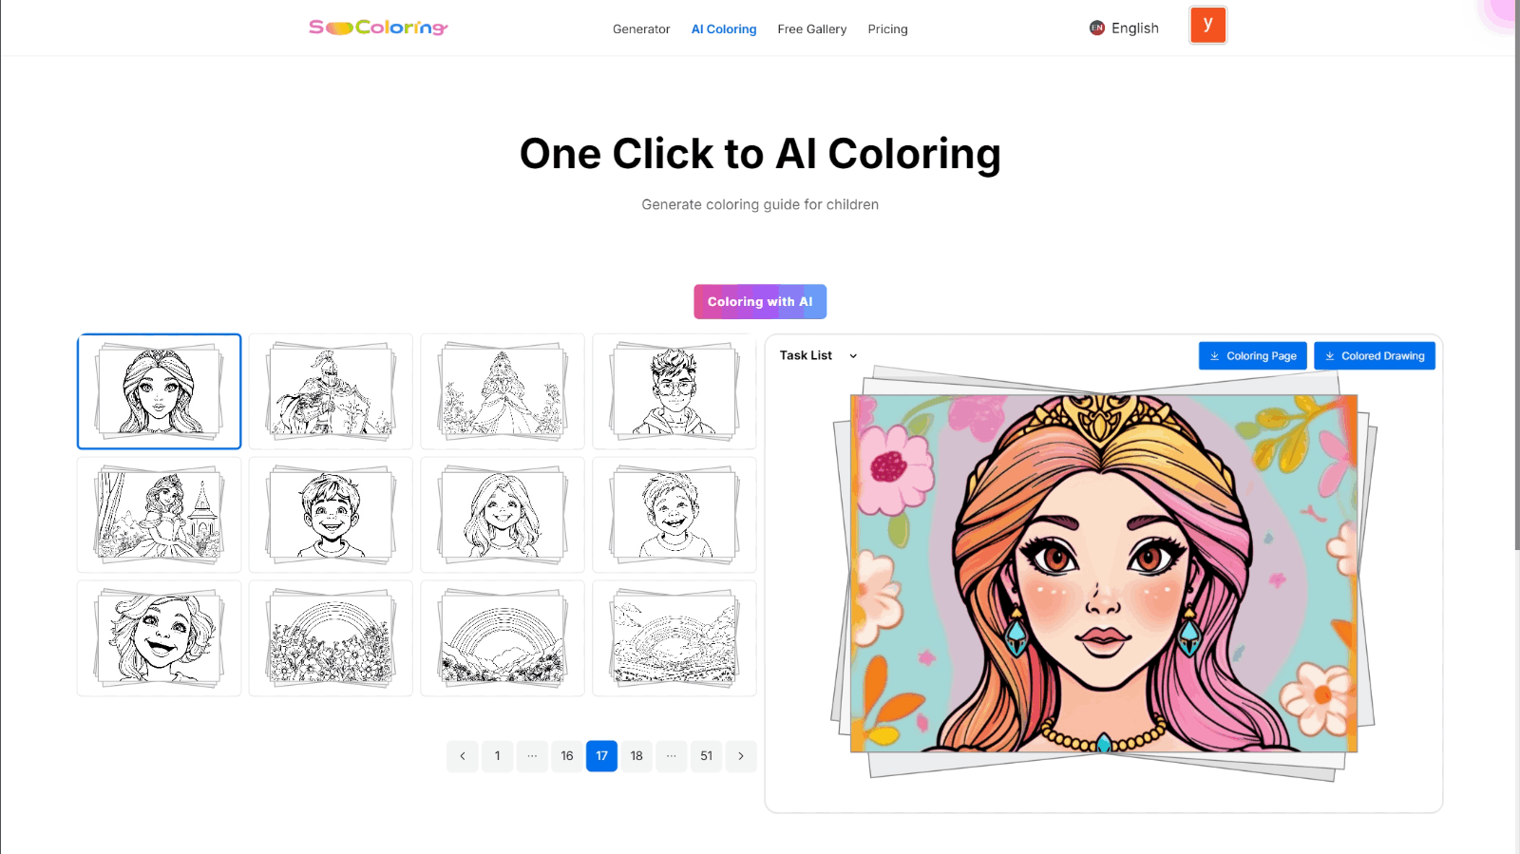Click the colored princess preview image

[x=1104, y=574]
